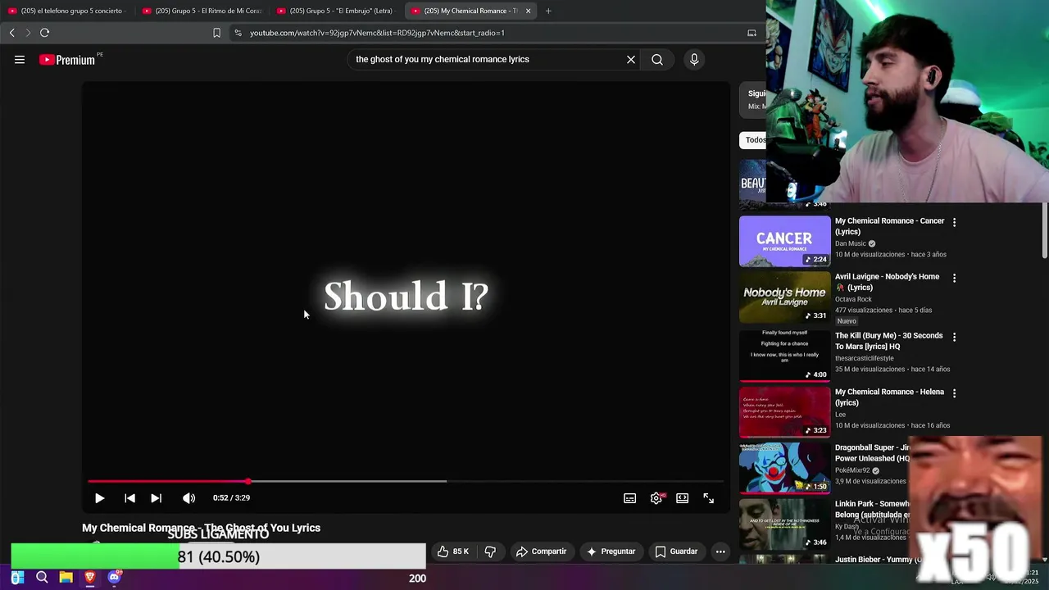Switch to 'Grupo 5 - El Embrujo (Letra)' tab
Image resolution: width=1049 pixels, height=590 pixels.
pos(336,11)
